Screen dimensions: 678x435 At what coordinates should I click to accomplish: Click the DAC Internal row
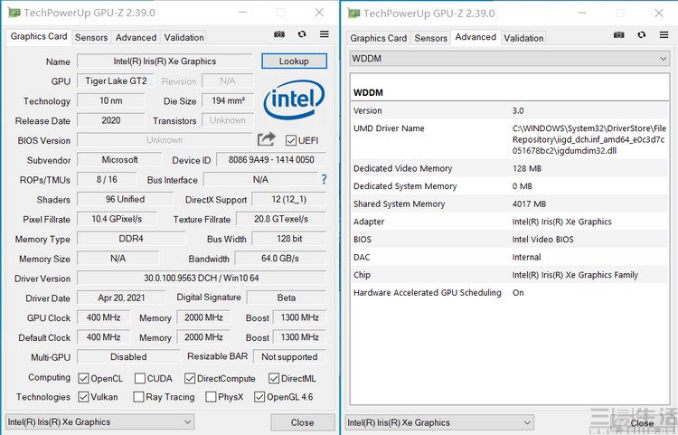pos(509,257)
